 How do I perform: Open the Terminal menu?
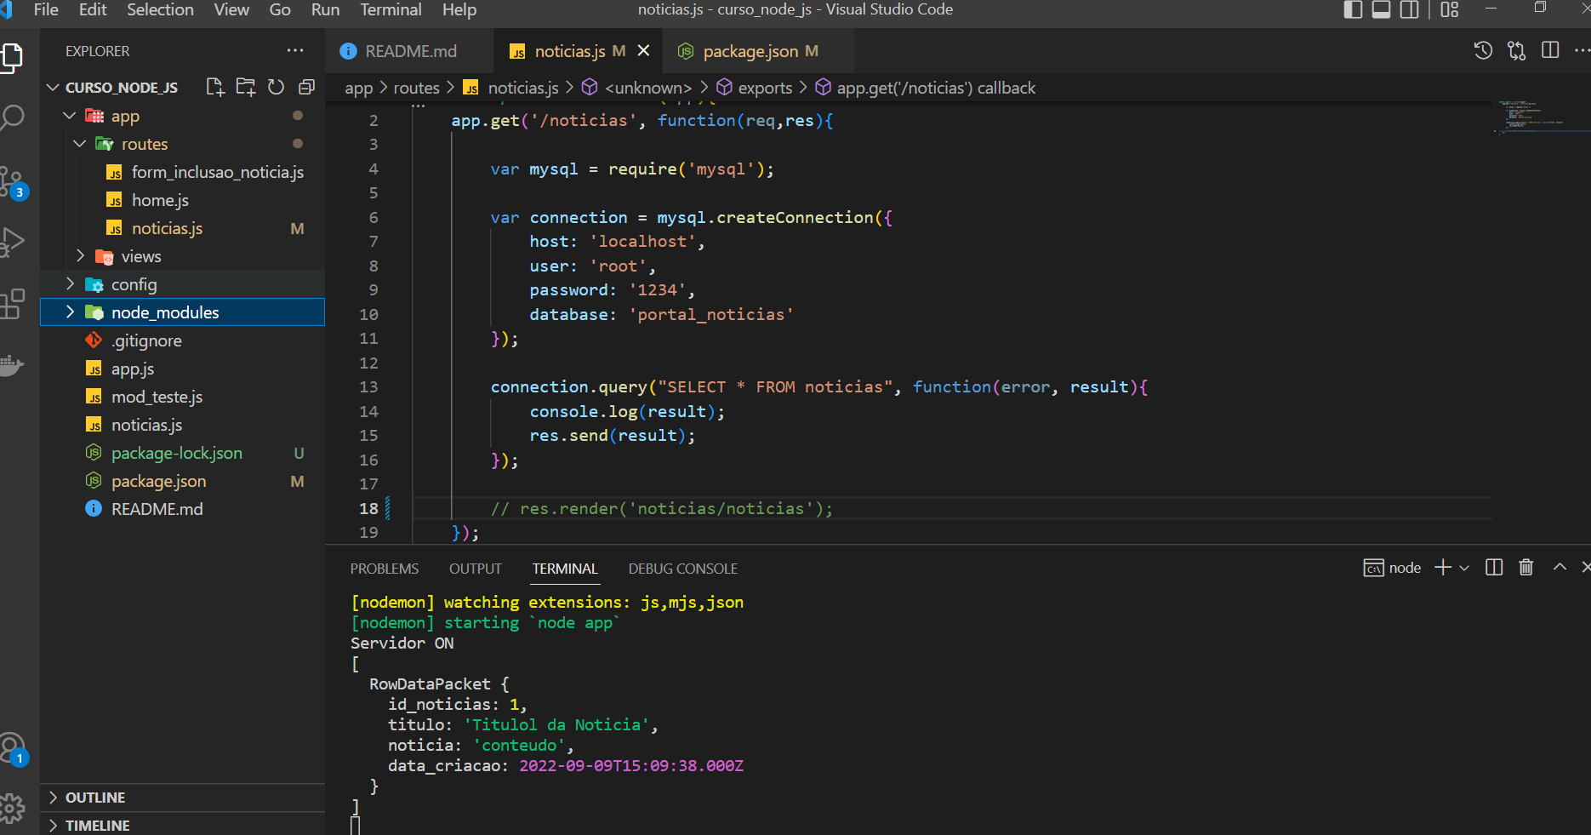coord(391,9)
